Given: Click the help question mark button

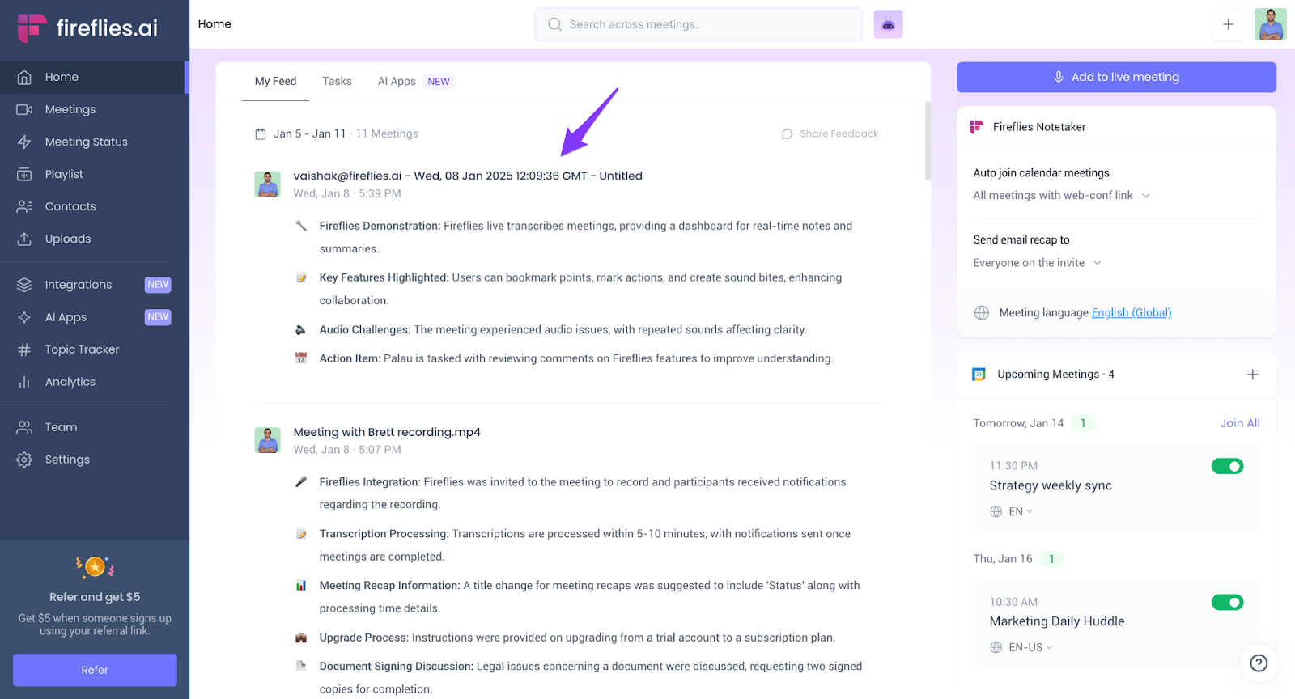Looking at the screenshot, I should coord(1259,663).
